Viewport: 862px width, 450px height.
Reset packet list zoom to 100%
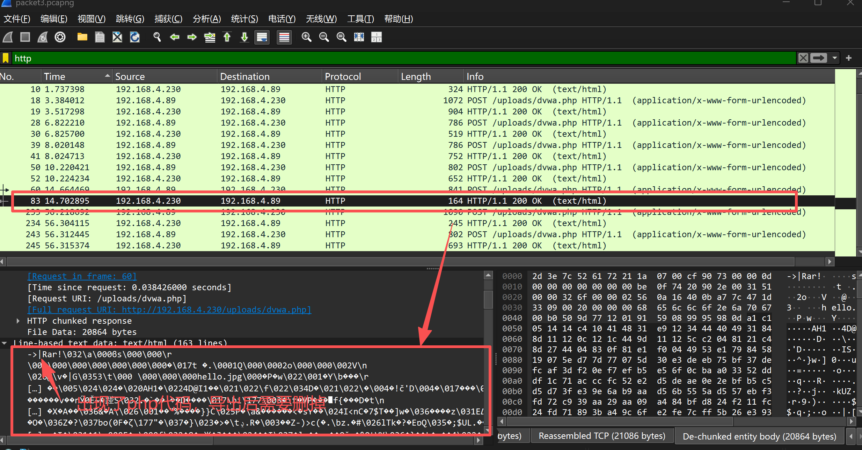tap(341, 37)
